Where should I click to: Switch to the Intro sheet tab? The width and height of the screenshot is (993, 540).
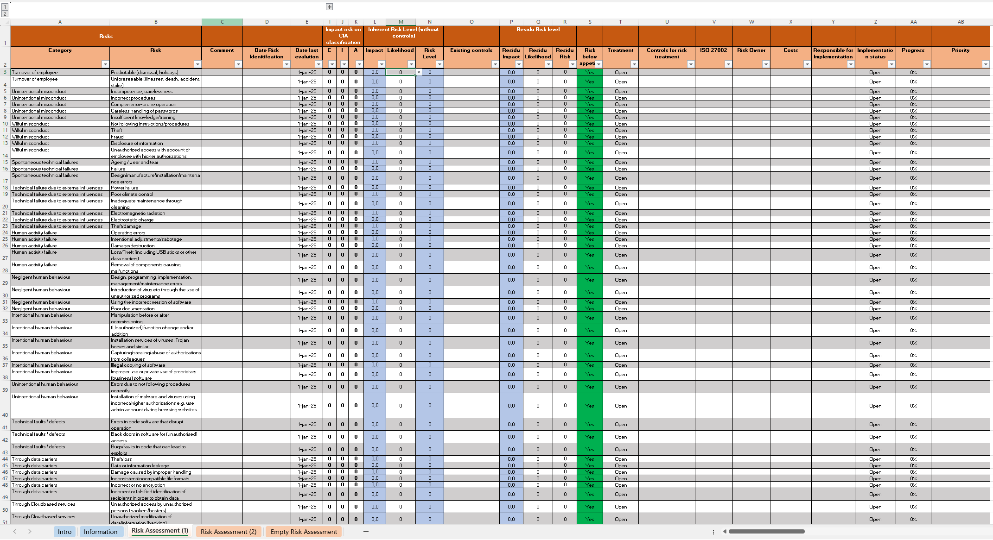tap(64, 532)
